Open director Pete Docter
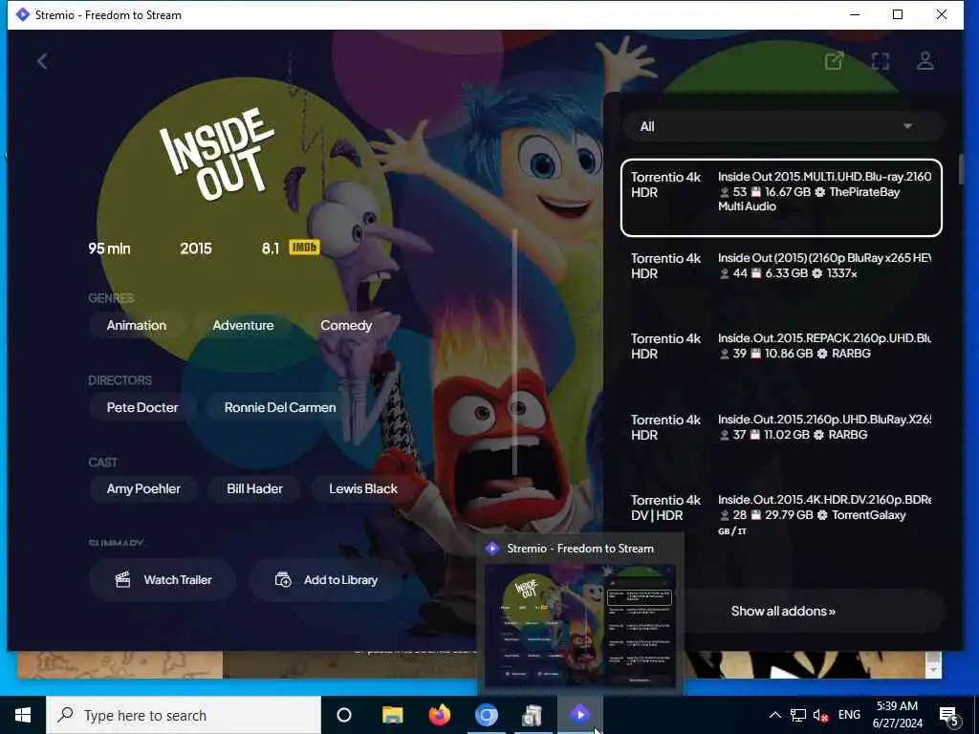The width and height of the screenshot is (979, 734). click(x=142, y=407)
